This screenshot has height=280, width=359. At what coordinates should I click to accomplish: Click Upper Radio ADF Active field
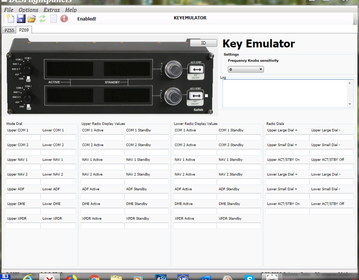click(102, 196)
